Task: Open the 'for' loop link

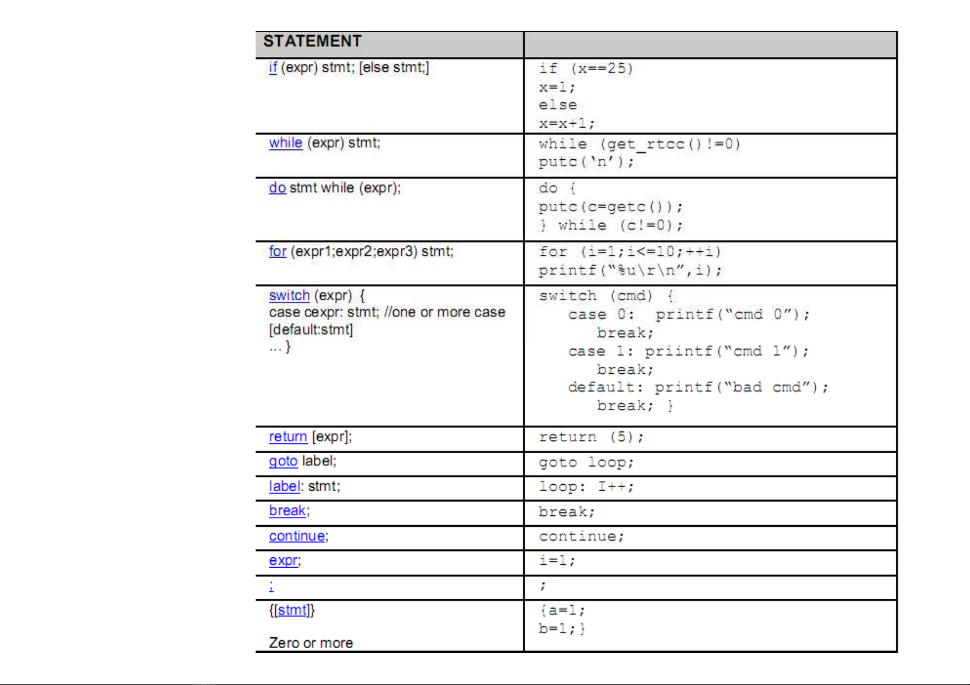Action: (277, 251)
